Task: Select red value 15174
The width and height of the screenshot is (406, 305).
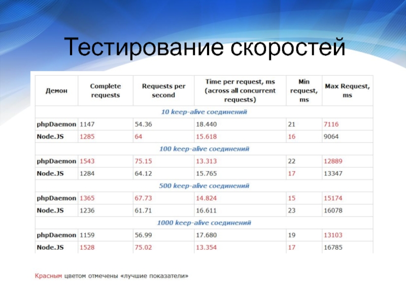Action: click(333, 198)
